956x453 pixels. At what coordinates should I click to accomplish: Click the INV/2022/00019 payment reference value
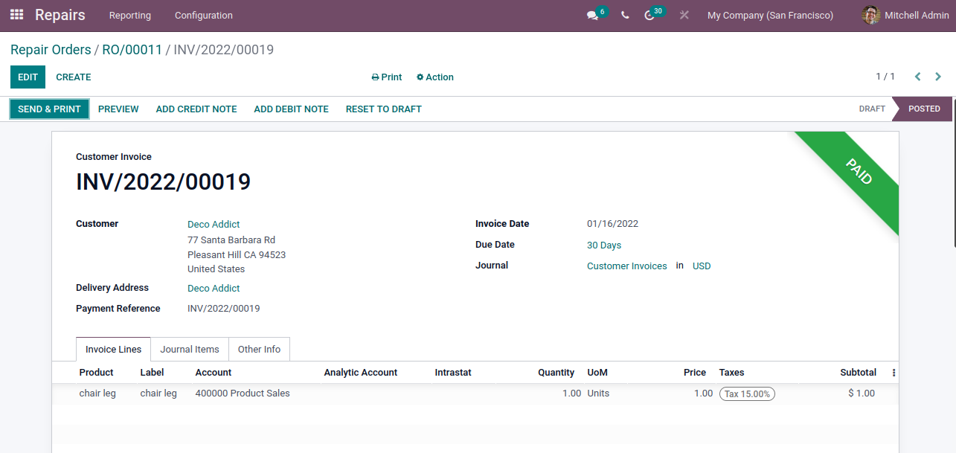224,309
